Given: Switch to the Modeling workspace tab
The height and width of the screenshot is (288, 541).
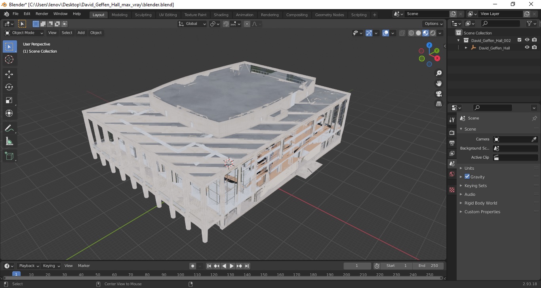Looking at the screenshot, I should [x=120, y=15].
